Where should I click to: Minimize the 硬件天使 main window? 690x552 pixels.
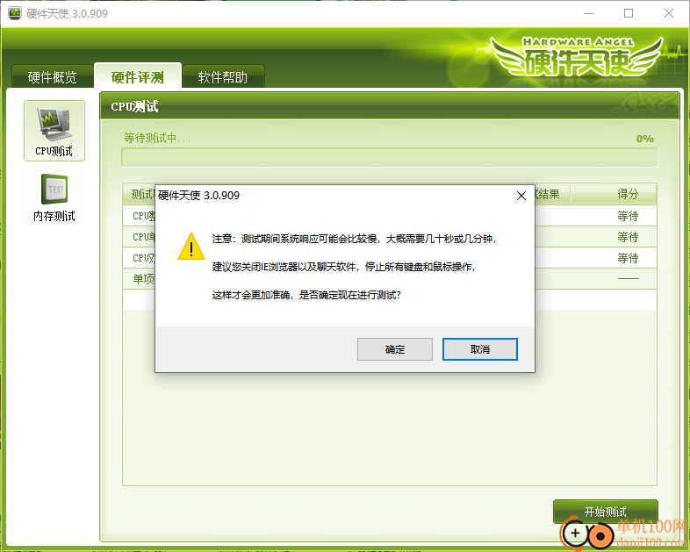[589, 13]
